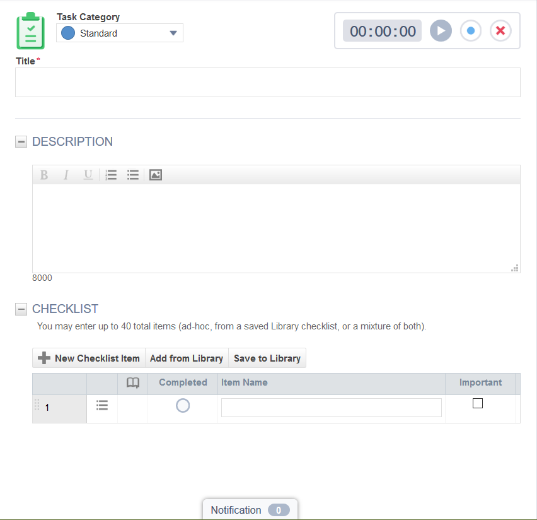Collapse the DESCRIPTION section

pyautogui.click(x=21, y=142)
